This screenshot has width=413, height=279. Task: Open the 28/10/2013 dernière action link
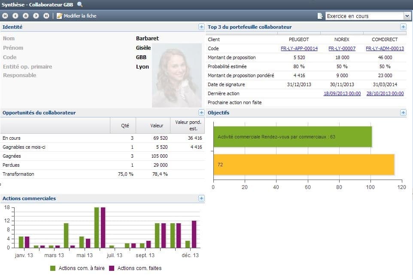[385, 93]
